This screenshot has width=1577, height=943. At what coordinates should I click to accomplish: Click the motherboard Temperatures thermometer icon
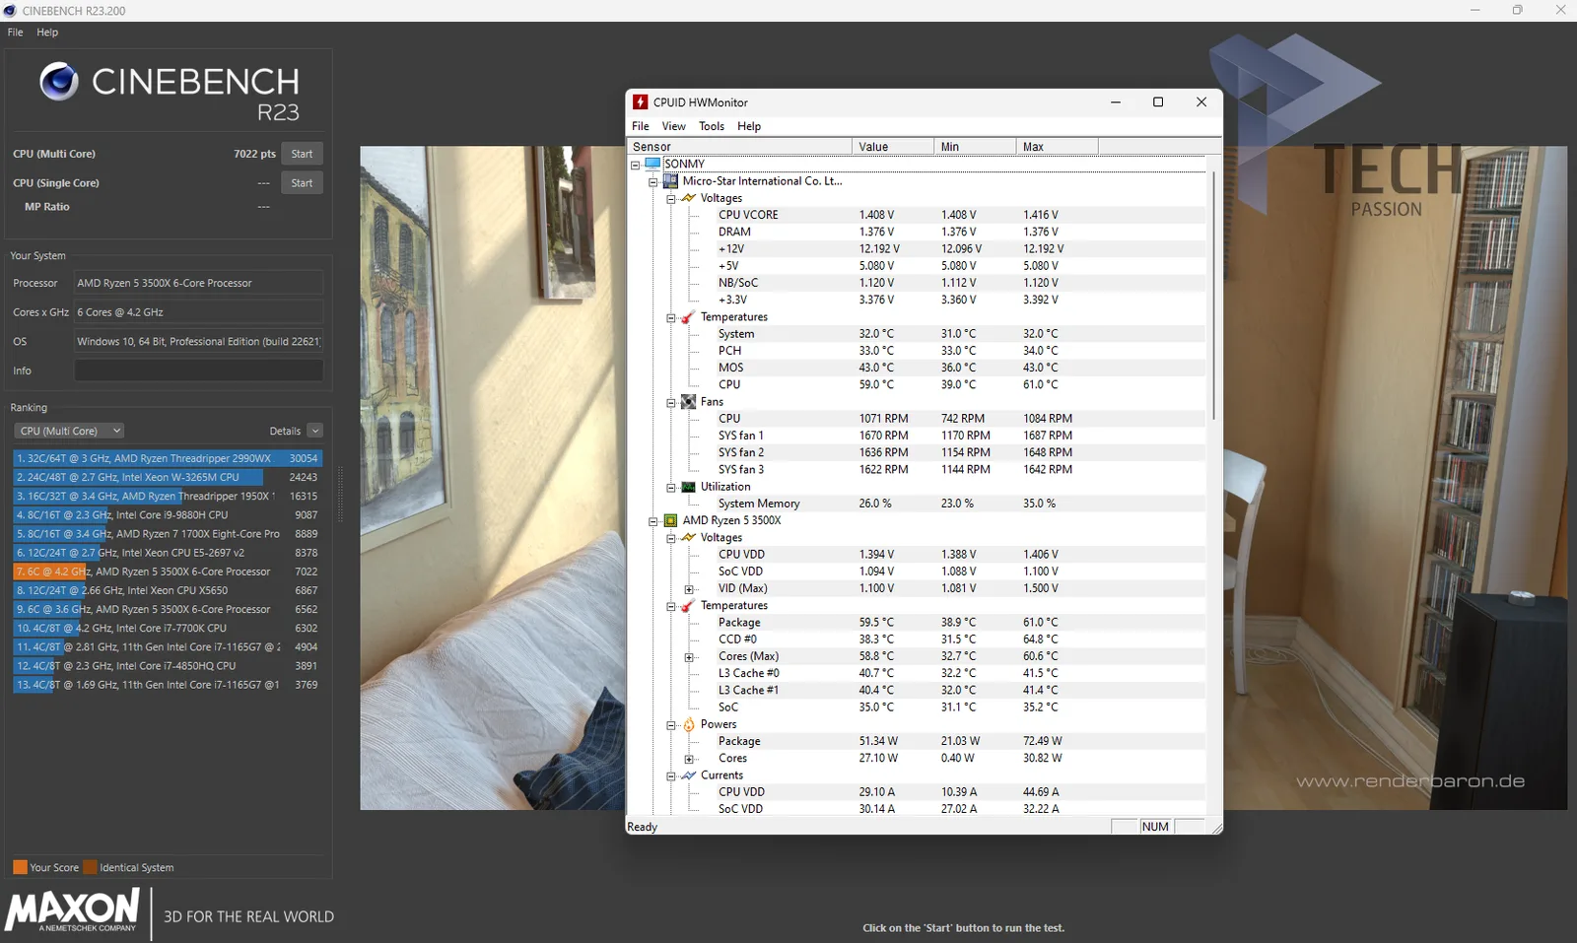click(x=688, y=317)
